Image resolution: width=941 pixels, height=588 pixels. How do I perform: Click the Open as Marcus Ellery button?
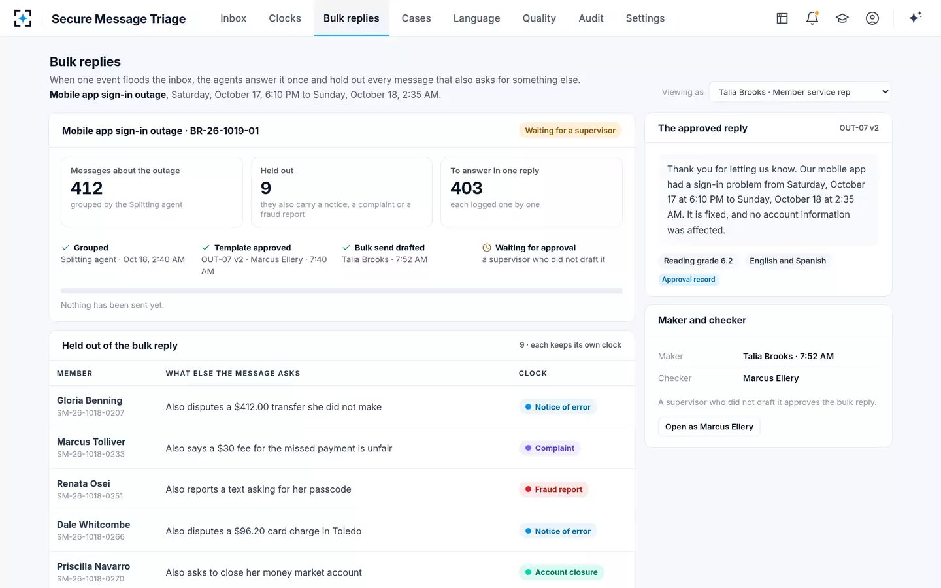[709, 427]
